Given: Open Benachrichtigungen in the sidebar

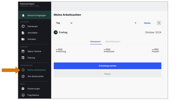Looking at the screenshot, I should 35,15.
